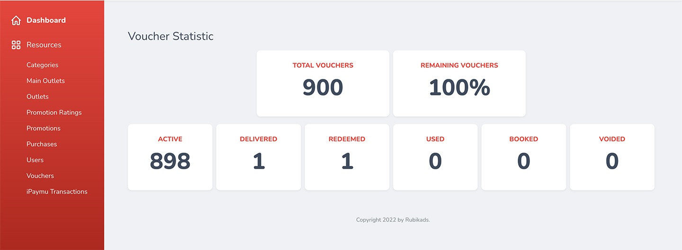This screenshot has width=682, height=250.
Task: Click the Delivered vouchers card
Action: 259,157
